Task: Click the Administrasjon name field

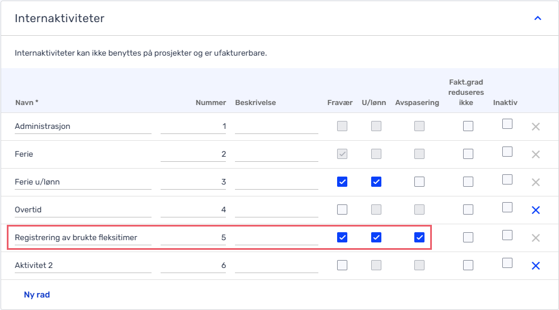Action: [x=83, y=126]
